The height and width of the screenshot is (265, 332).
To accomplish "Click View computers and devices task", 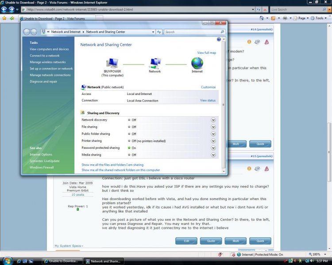I will [49, 49].
